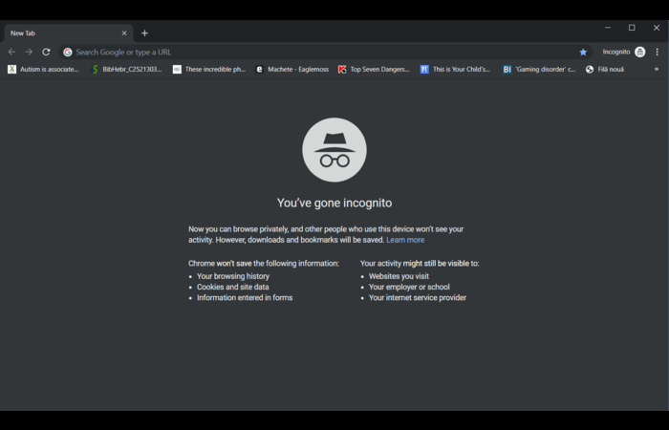Reload the page with the refresh icon
This screenshot has width=669, height=430.
[x=46, y=52]
